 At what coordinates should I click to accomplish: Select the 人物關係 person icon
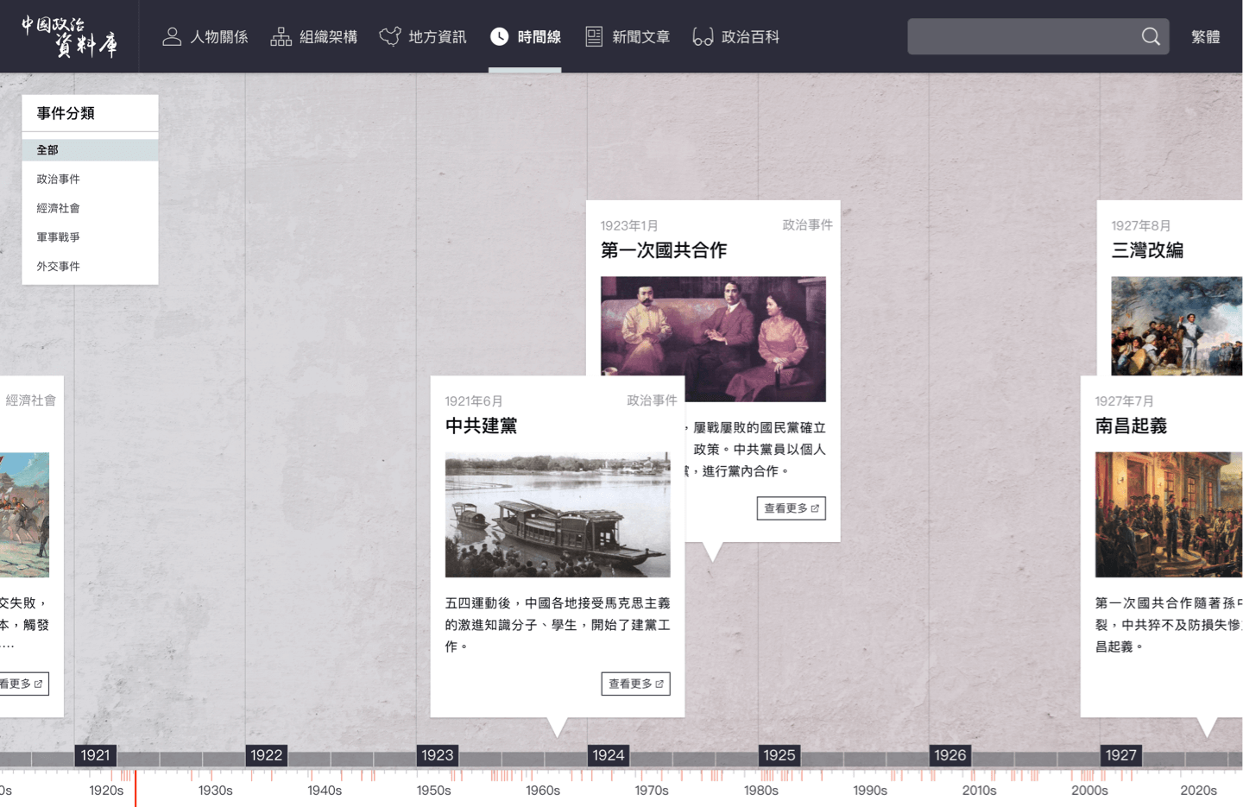[x=172, y=36]
